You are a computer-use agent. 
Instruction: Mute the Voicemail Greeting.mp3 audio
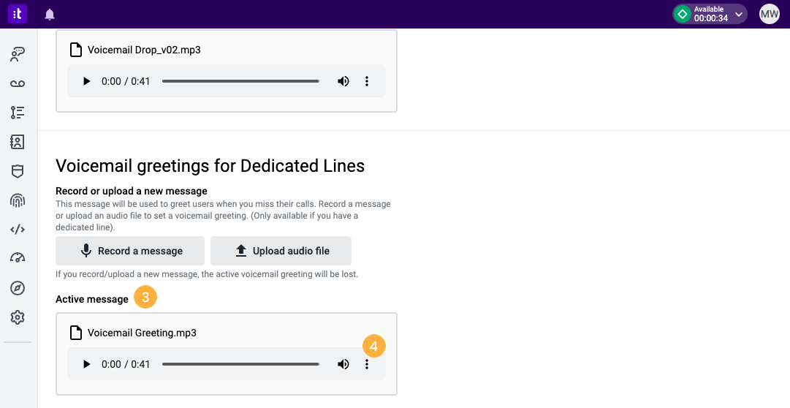tap(343, 364)
